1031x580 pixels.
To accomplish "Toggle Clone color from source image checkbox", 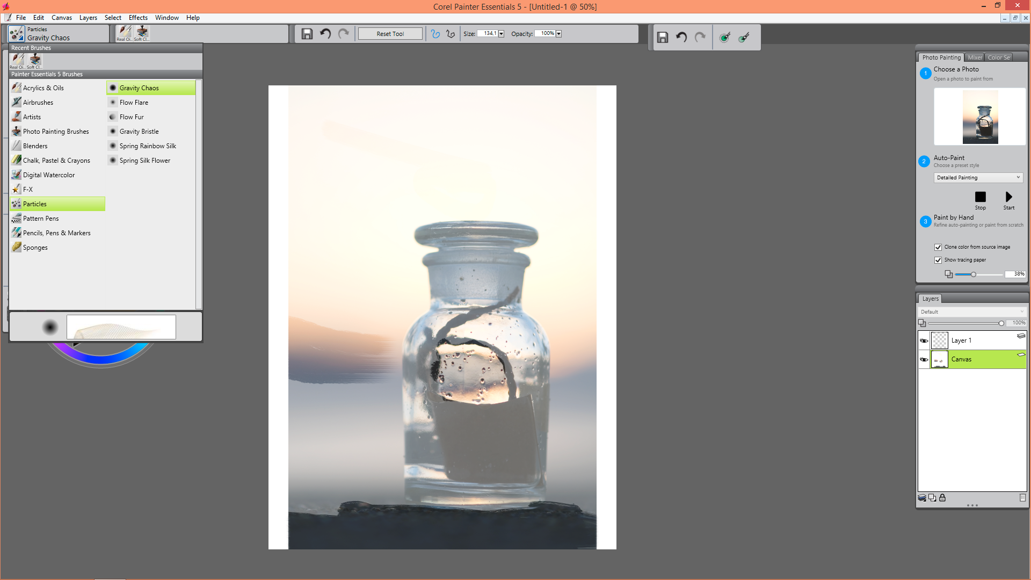I will (938, 247).
